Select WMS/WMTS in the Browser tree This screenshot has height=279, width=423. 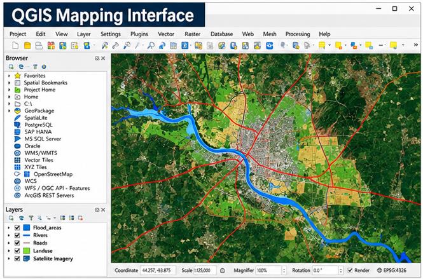coord(41,153)
